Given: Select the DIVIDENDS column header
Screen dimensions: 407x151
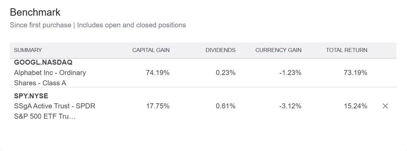Looking at the screenshot, I should 220,50.
